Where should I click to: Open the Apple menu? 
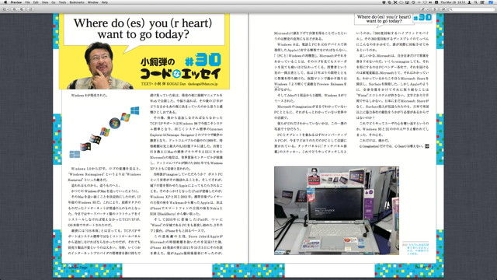[5, 2]
